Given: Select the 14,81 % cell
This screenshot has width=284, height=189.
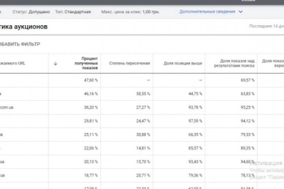Looking at the screenshot, I should (x=143, y=148).
